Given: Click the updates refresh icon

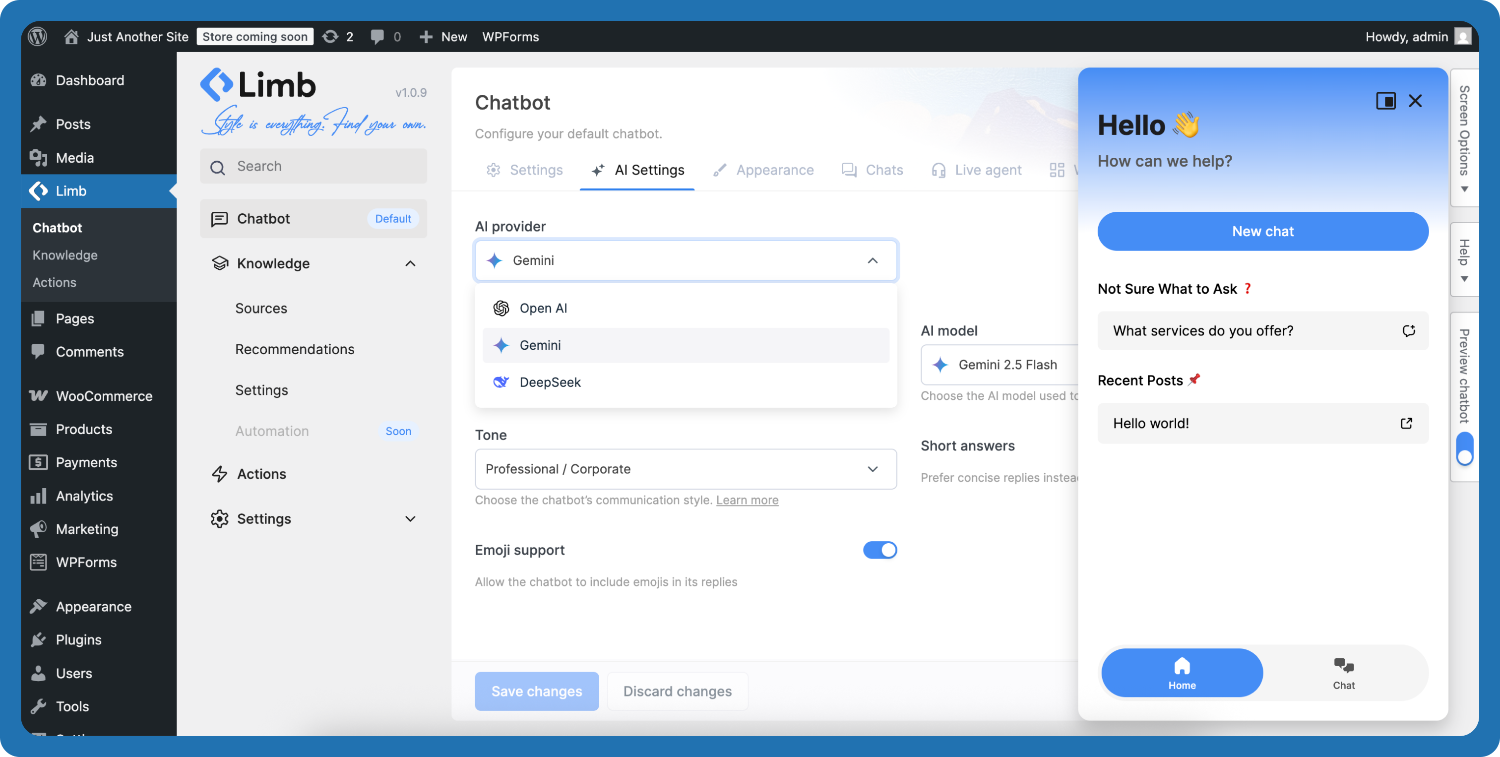Looking at the screenshot, I should click(x=330, y=37).
